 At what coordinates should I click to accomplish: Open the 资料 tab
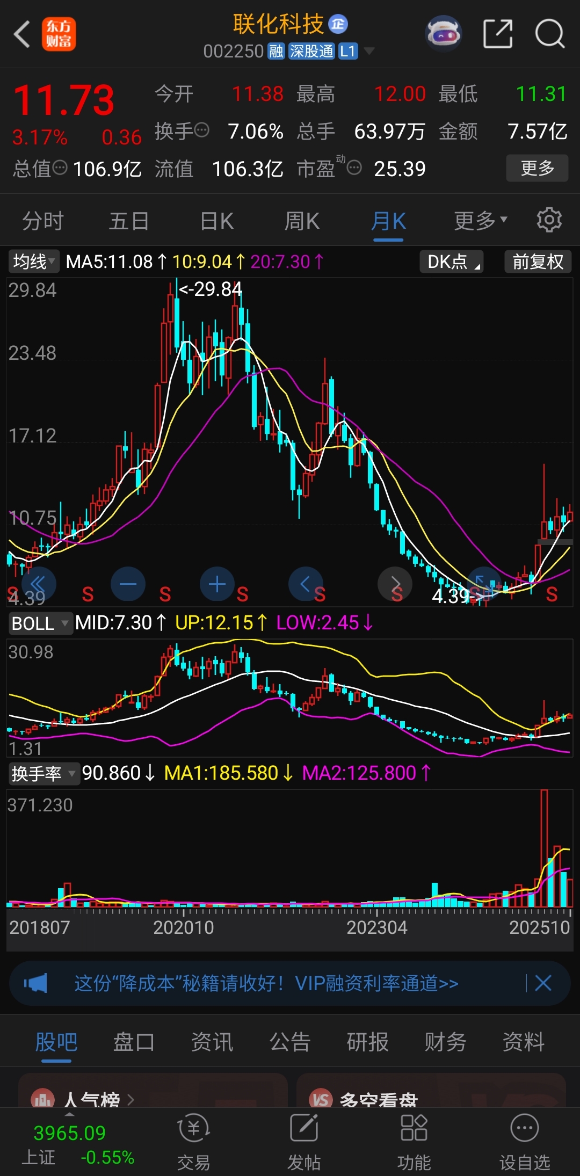coord(524,1042)
